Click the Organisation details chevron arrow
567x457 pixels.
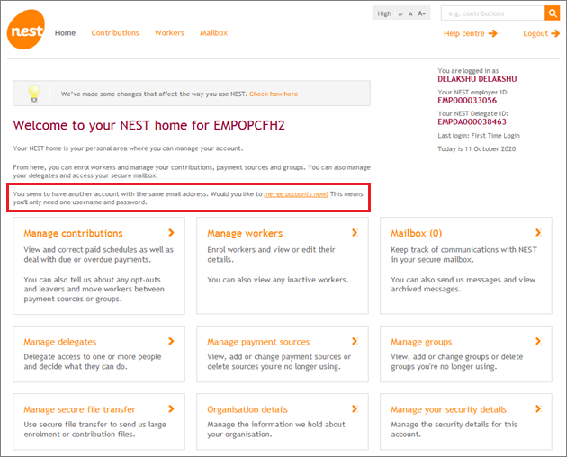tap(355, 408)
